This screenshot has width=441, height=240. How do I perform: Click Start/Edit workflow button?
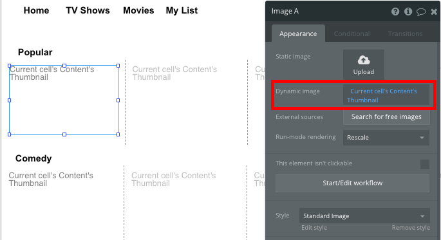[x=352, y=183]
